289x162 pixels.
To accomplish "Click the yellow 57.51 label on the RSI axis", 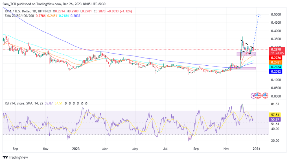I will 275,115.
